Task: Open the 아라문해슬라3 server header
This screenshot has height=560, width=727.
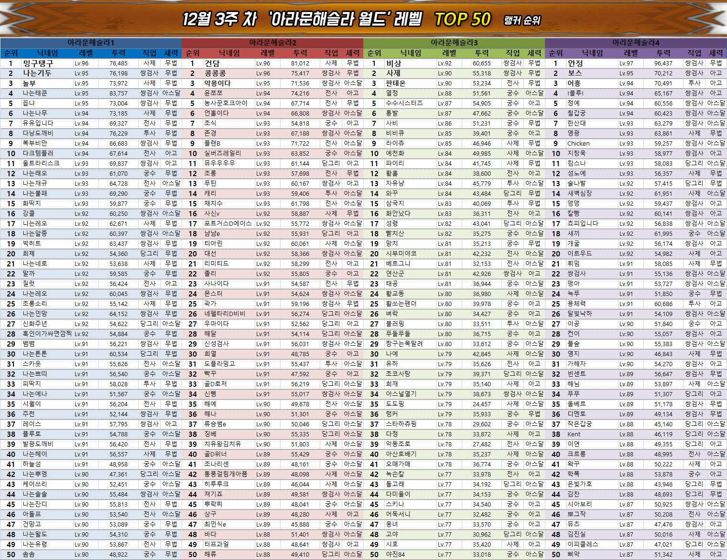Action: 454,42
